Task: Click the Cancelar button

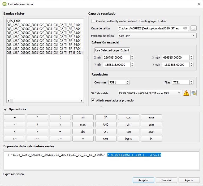Action: (x=166, y=180)
